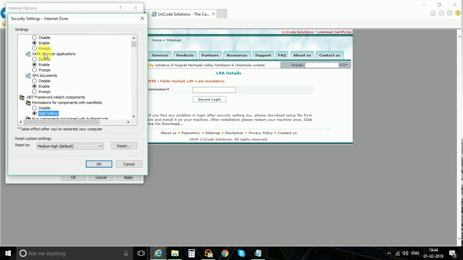Open Internet Explorer from taskbar

(x=158, y=253)
